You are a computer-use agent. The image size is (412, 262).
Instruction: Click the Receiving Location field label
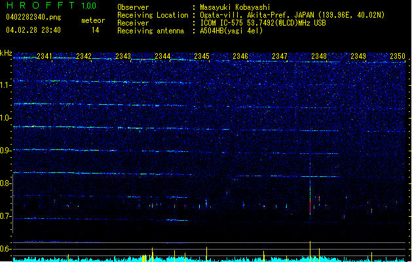[x=153, y=15]
